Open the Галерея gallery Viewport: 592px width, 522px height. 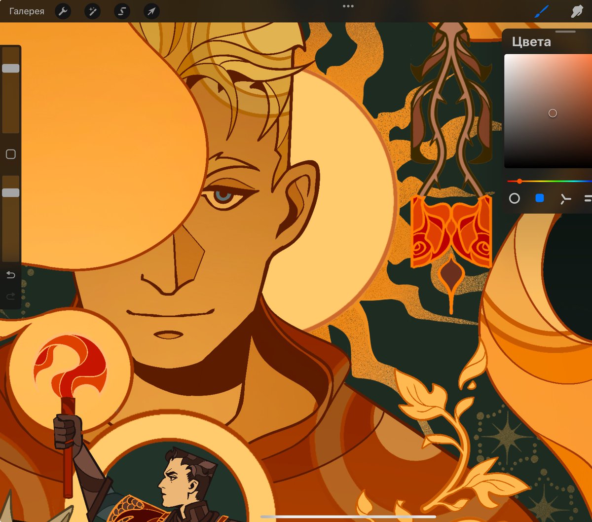(27, 11)
